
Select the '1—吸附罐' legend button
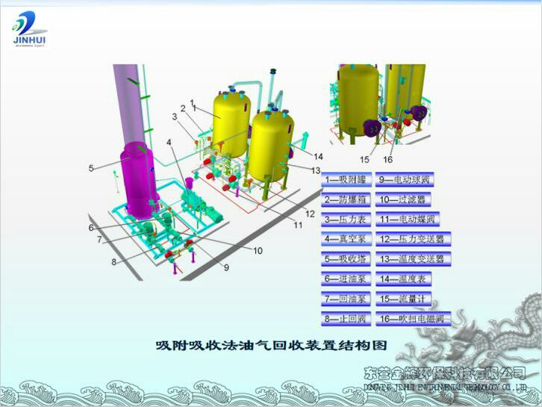(x=346, y=180)
